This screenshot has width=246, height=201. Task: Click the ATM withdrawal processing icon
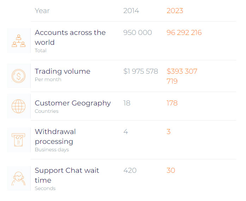18,140
